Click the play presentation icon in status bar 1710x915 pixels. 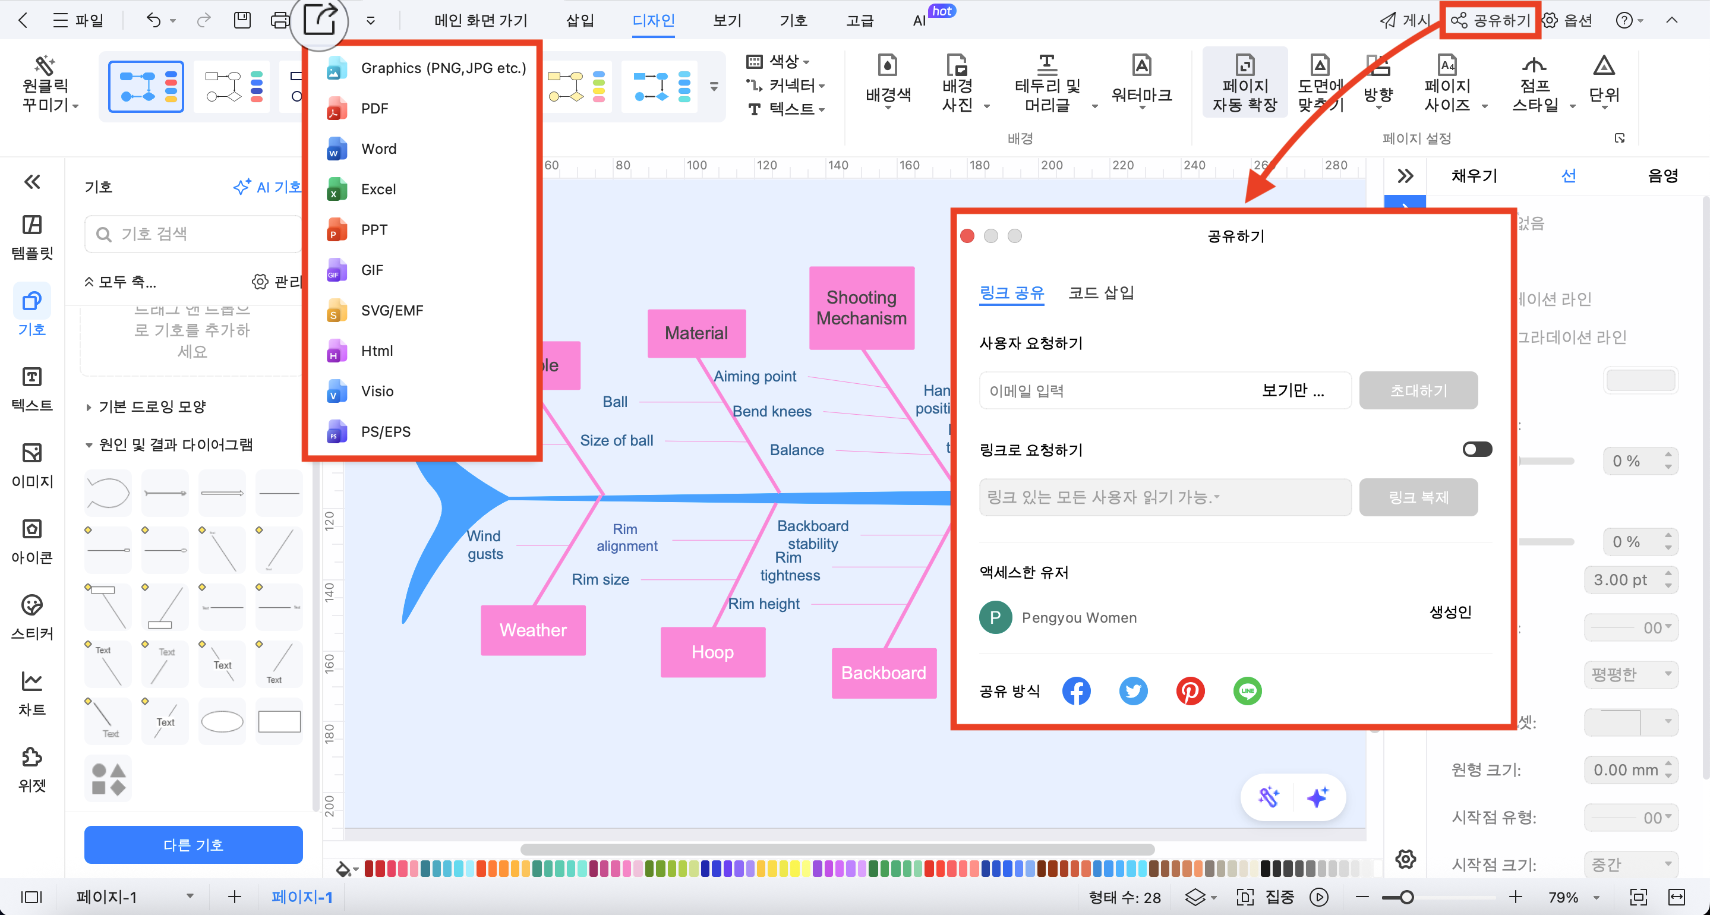click(x=1319, y=897)
